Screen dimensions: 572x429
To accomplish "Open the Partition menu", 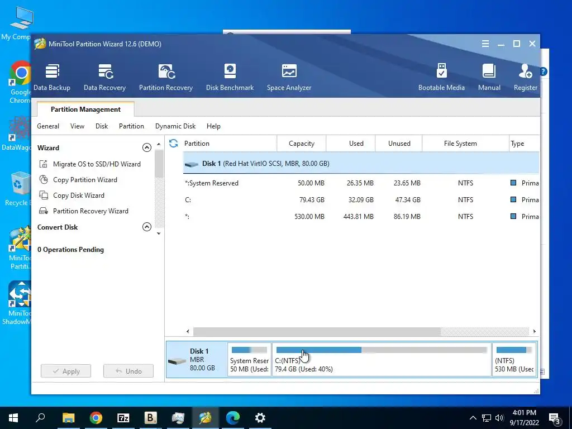I will (x=131, y=126).
